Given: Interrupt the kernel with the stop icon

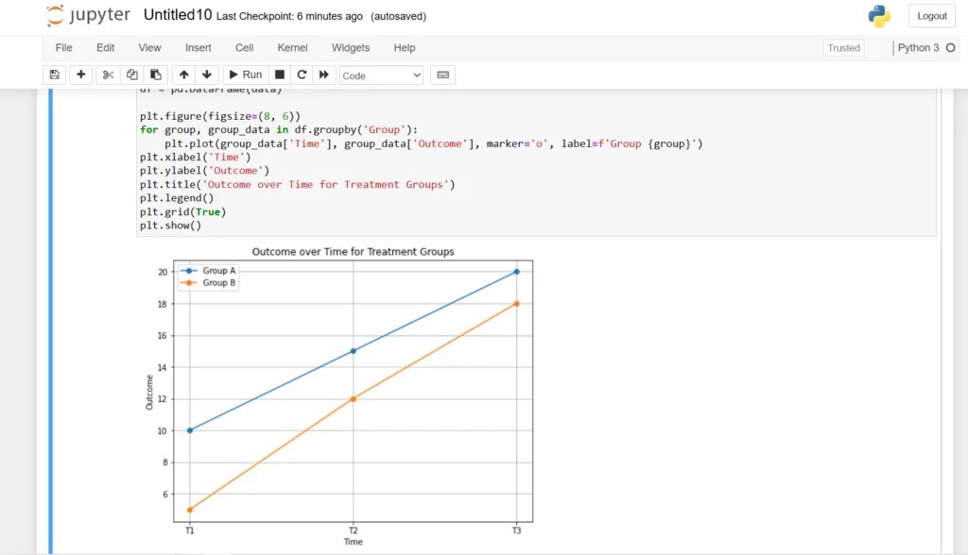Looking at the screenshot, I should (280, 75).
